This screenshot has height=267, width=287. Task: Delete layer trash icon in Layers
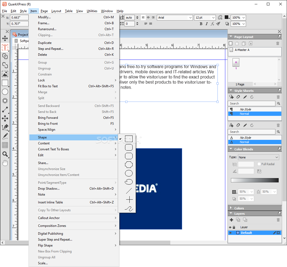click(278, 220)
